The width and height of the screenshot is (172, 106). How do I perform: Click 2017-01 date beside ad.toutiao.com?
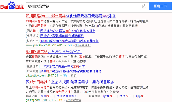[53, 76]
